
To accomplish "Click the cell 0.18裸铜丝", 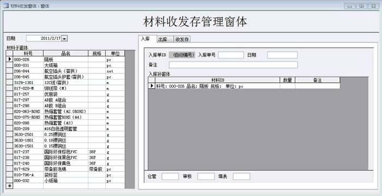I will pyautogui.click(x=66, y=140).
